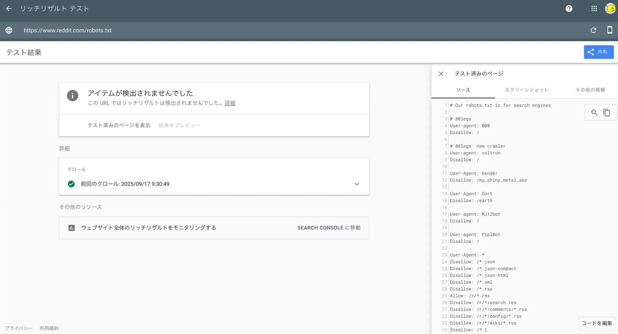Image resolution: width=618 pixels, height=334 pixels.
Task: Copy source code with copy icon
Action: (x=607, y=113)
